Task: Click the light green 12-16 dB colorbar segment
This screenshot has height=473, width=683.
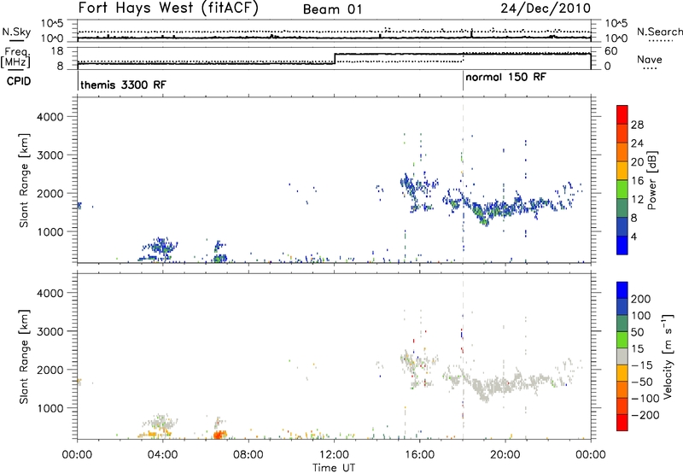Action: 622,189
